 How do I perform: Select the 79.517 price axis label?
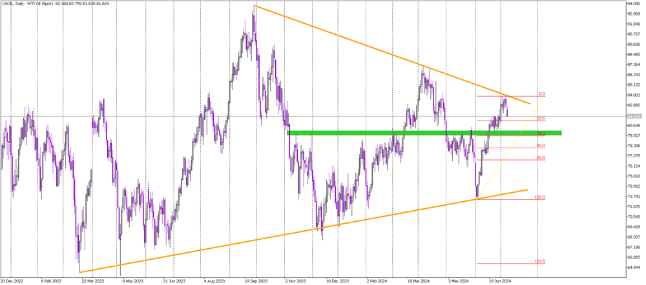633,135
